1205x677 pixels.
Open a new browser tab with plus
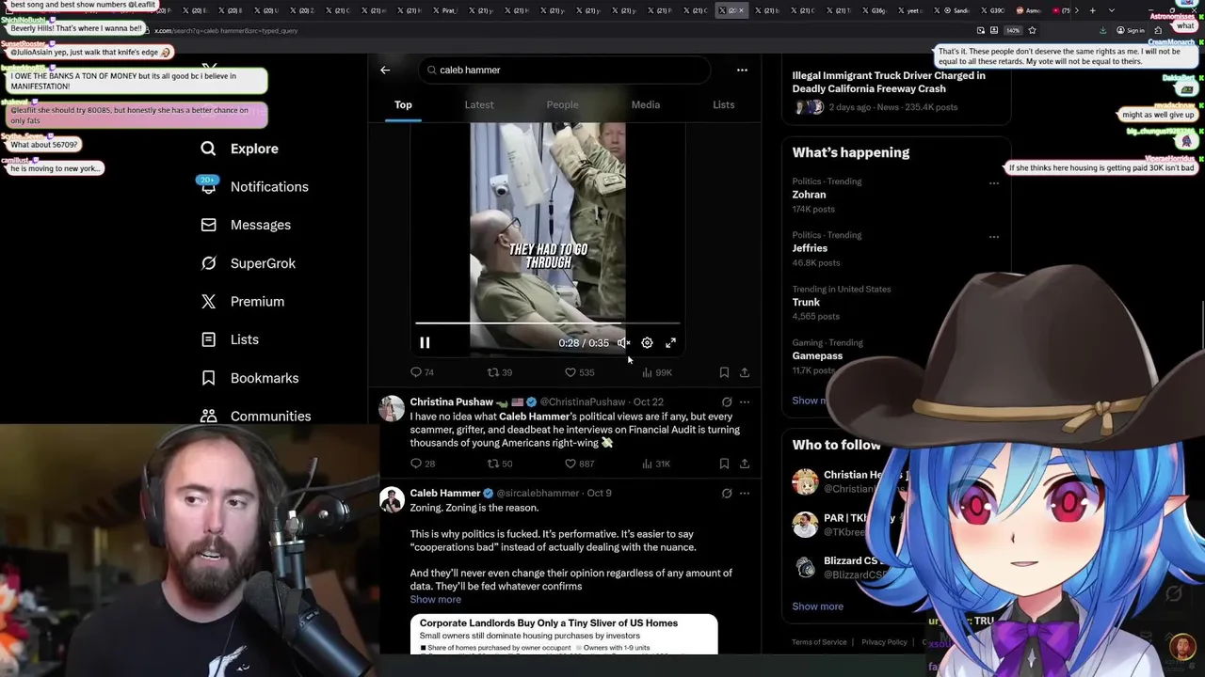[x=1092, y=10]
